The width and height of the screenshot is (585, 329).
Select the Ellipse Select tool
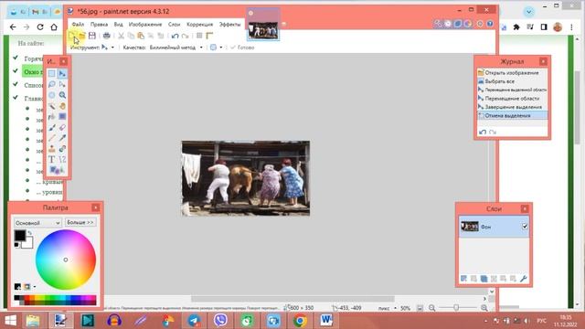click(52, 95)
